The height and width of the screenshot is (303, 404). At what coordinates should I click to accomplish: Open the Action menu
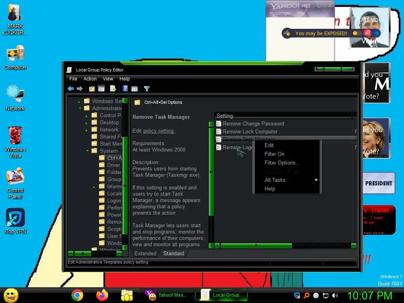point(90,79)
